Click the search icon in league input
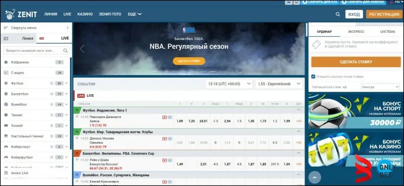This screenshot has width=404, height=186. coord(66,51)
